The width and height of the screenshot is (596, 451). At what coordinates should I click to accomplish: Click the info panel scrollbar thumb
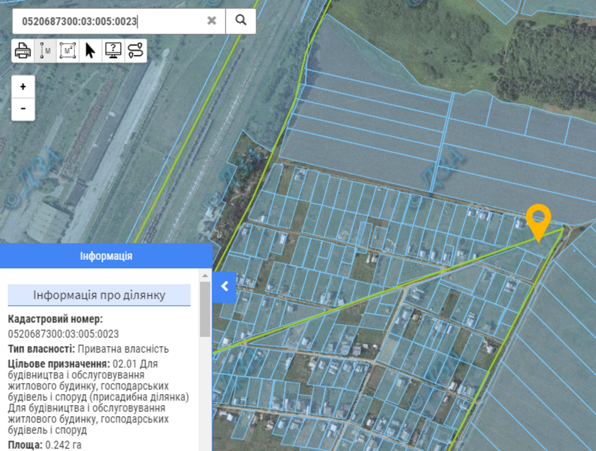[x=205, y=309]
